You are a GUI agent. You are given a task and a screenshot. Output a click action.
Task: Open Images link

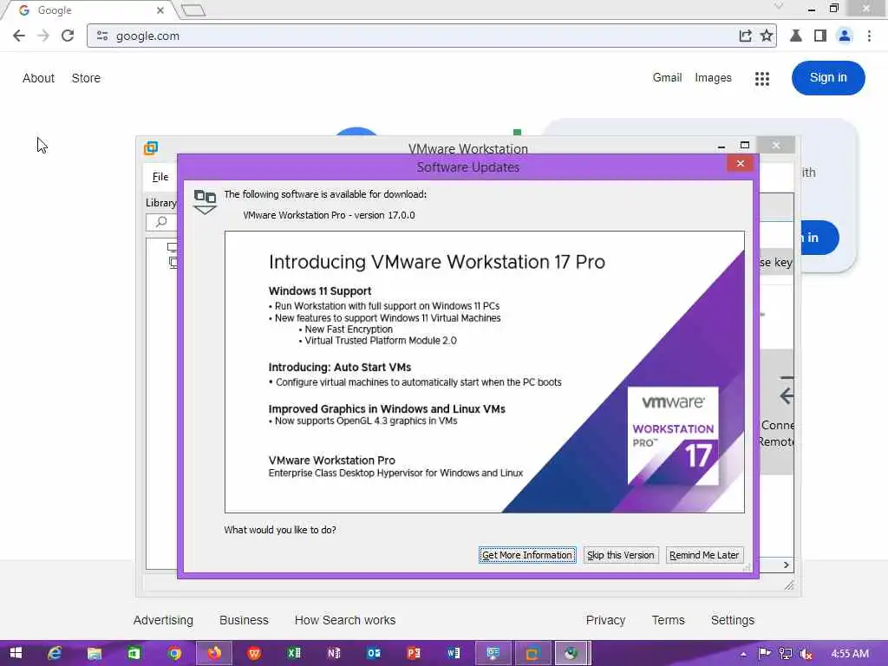click(x=713, y=77)
